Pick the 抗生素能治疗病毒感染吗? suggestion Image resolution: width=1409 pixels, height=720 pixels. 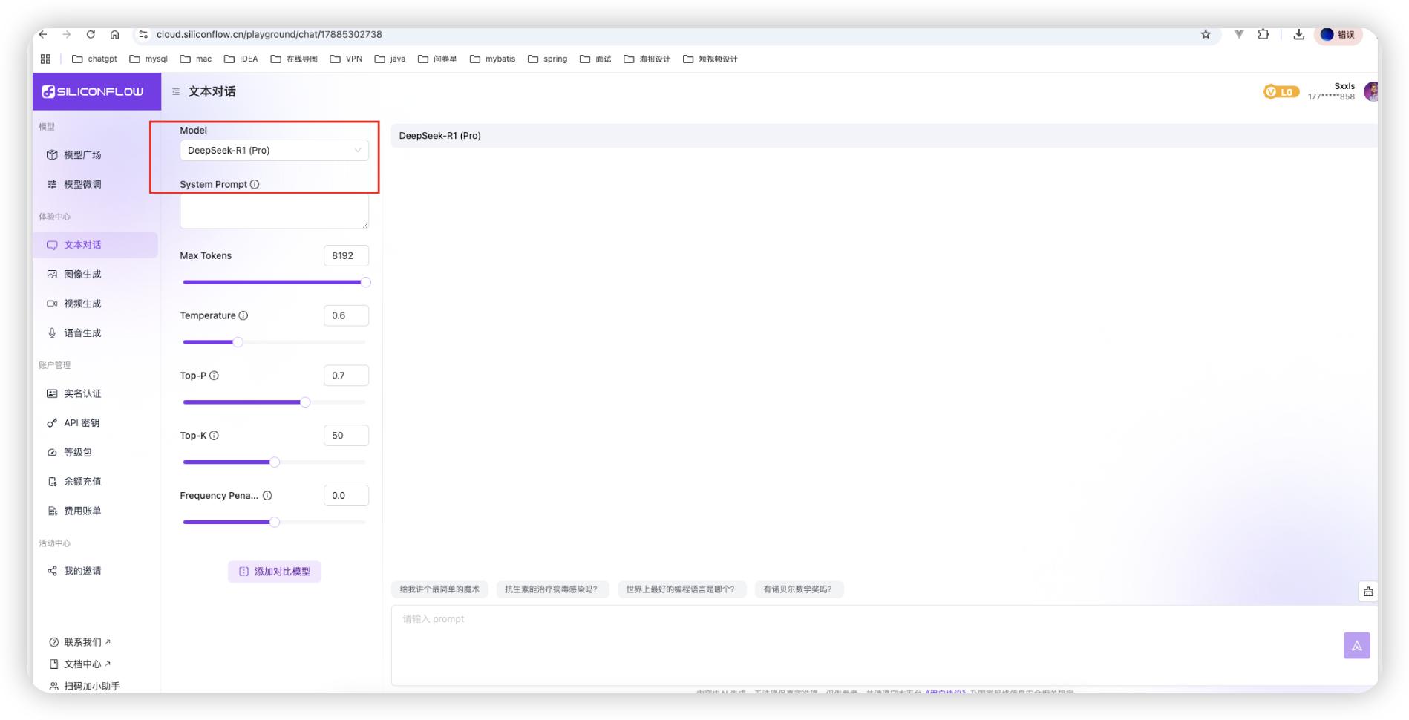tap(552, 589)
